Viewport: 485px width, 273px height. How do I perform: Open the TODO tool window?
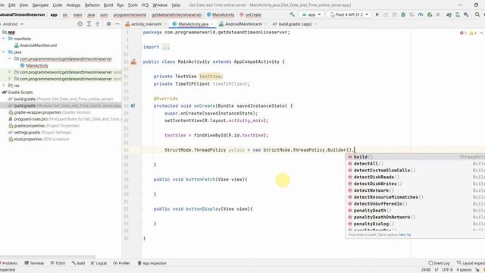tap(58, 263)
